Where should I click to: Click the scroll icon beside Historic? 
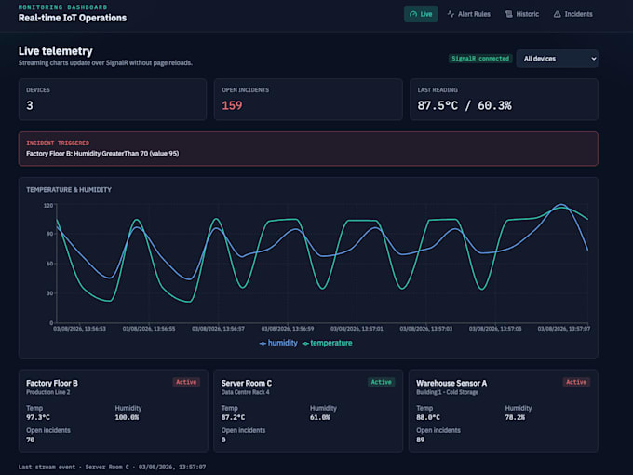(x=508, y=14)
